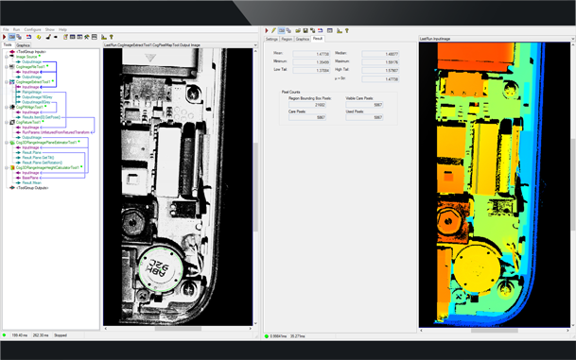Click the Stopped status text
576x360 pixels.
point(61,335)
